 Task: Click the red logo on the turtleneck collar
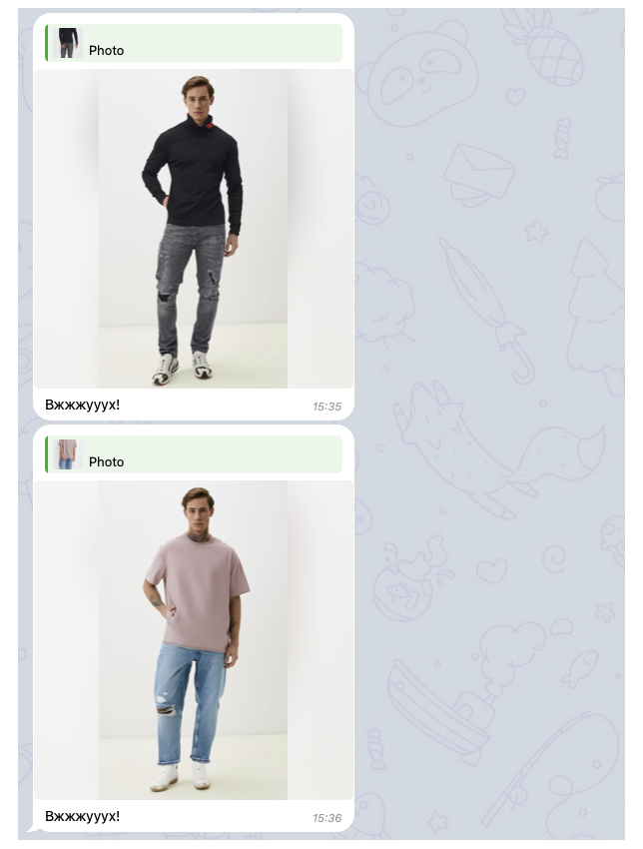(x=210, y=127)
